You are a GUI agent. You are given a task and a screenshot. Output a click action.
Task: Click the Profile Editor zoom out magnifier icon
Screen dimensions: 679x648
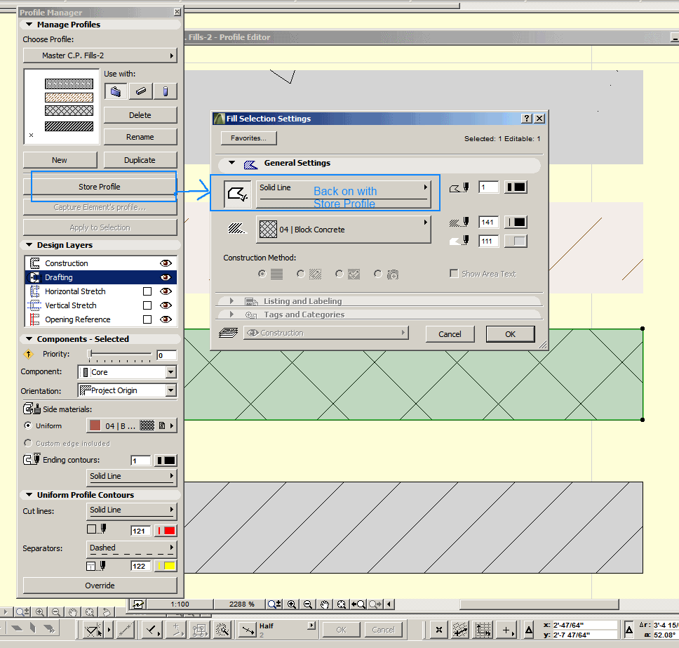[x=308, y=604]
